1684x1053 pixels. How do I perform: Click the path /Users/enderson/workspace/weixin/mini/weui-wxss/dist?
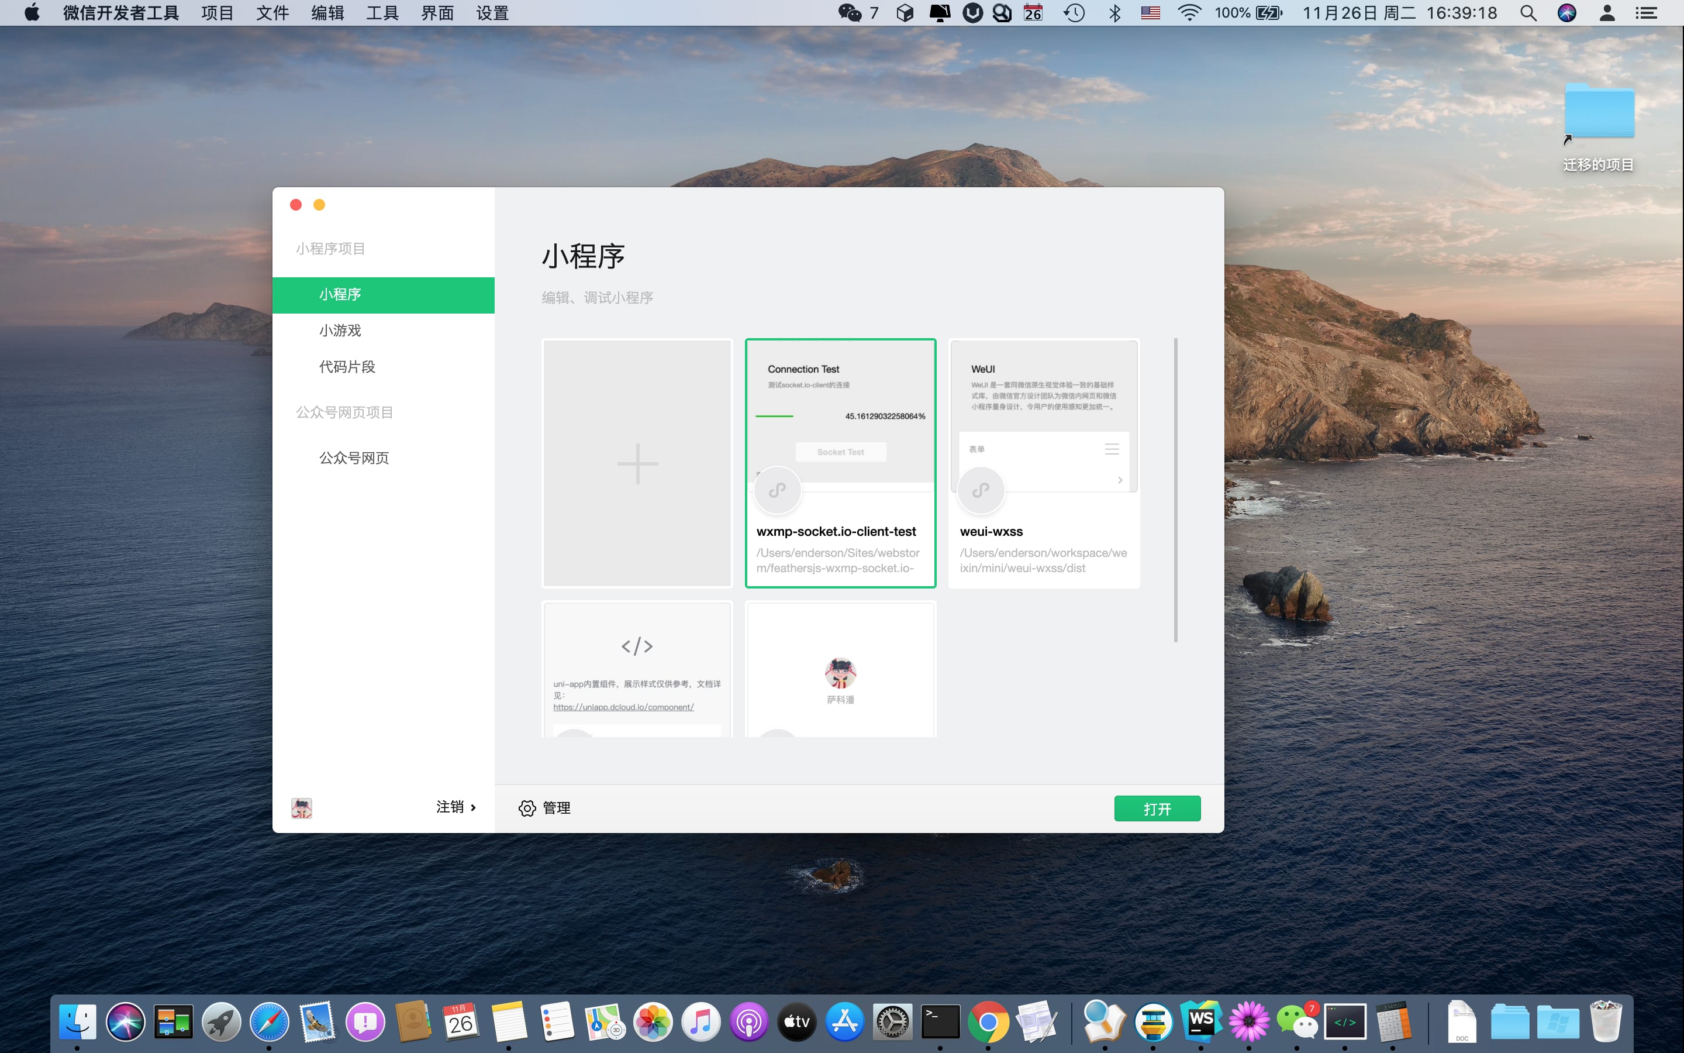pyautogui.click(x=1043, y=560)
